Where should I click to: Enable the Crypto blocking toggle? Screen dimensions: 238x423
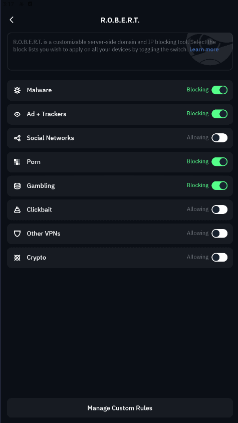pyautogui.click(x=219, y=258)
